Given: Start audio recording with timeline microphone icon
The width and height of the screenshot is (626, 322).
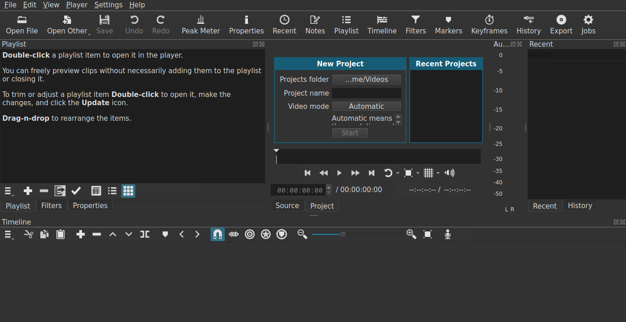Looking at the screenshot, I should 447,234.
